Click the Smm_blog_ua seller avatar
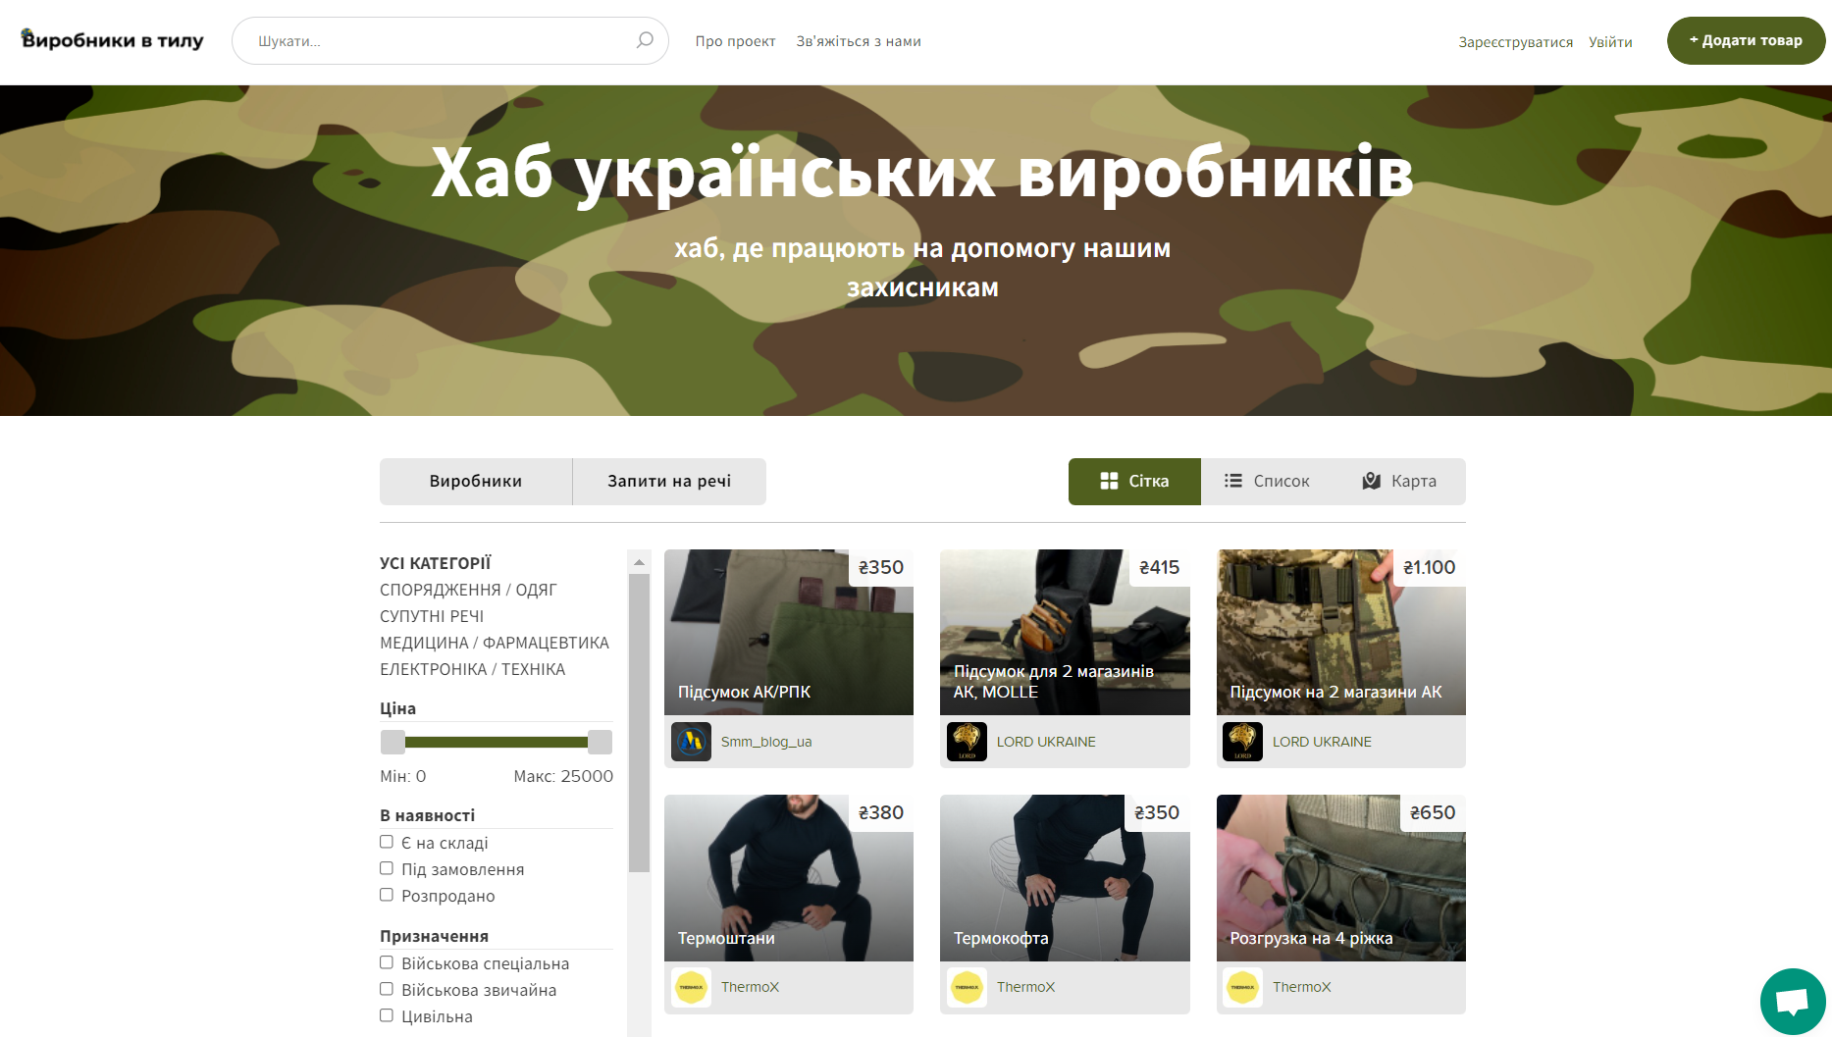This screenshot has height=1037, width=1832. pyautogui.click(x=691, y=742)
